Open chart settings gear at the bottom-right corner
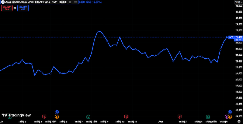 pyautogui.click(x=239, y=122)
